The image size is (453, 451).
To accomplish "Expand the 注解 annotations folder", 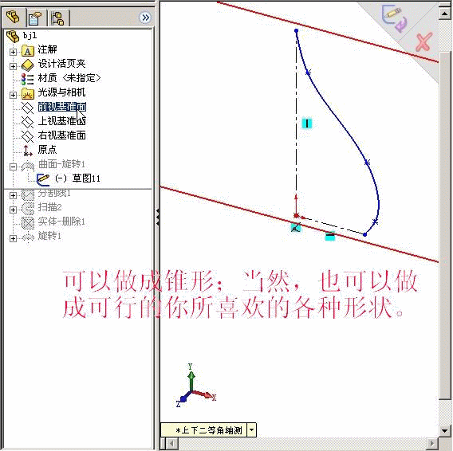I will [x=13, y=52].
